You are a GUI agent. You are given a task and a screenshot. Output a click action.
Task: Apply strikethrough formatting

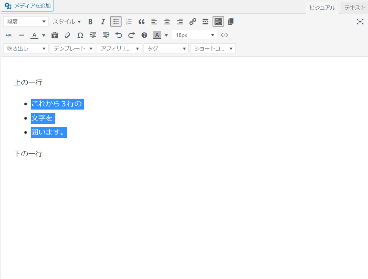point(9,35)
